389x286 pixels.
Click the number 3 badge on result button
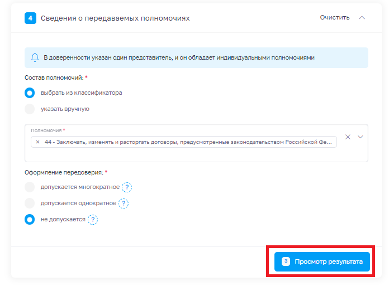tap(286, 261)
